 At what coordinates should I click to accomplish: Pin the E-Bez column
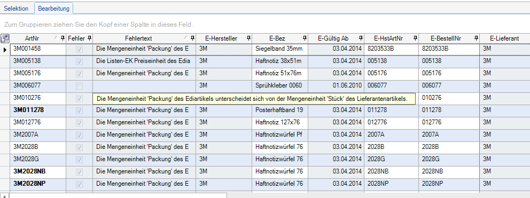pos(305,38)
